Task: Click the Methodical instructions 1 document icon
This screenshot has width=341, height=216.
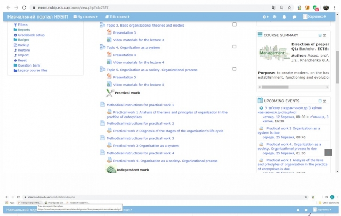Action: pyautogui.click(x=102, y=104)
